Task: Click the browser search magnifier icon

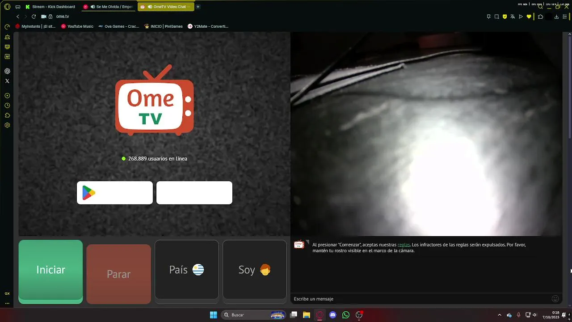Action: [540, 7]
